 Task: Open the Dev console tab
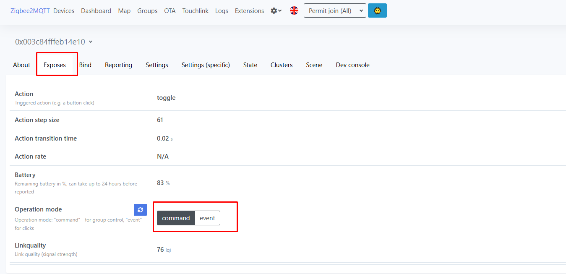(353, 65)
